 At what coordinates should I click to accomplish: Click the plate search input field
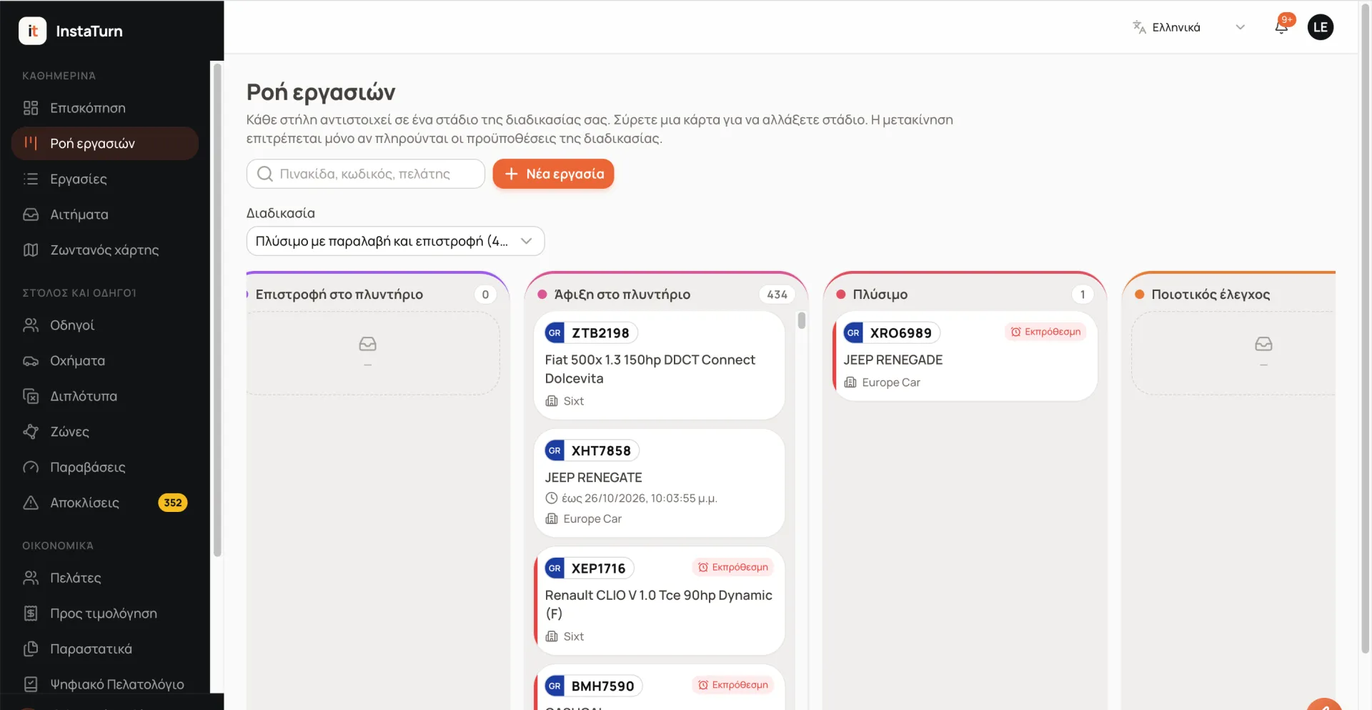point(366,174)
